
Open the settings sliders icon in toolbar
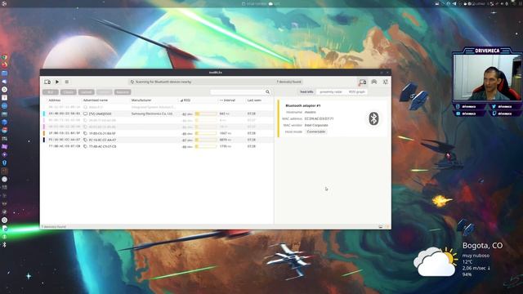[x=385, y=82]
